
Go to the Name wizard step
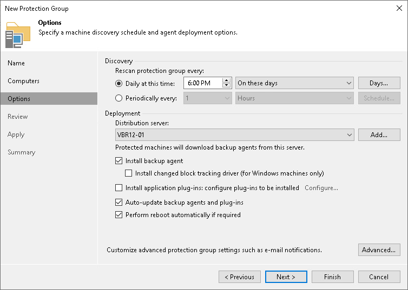(x=16, y=63)
